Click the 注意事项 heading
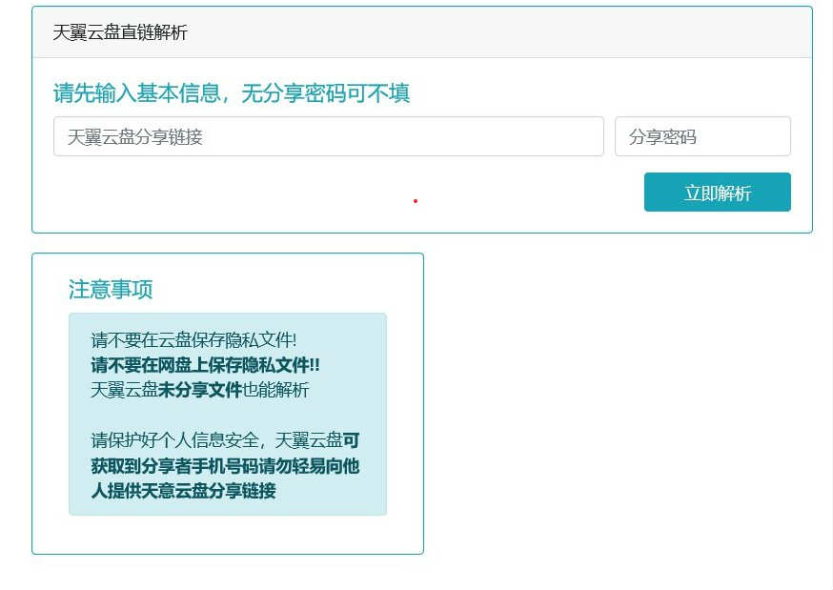833x590 pixels. click(111, 290)
